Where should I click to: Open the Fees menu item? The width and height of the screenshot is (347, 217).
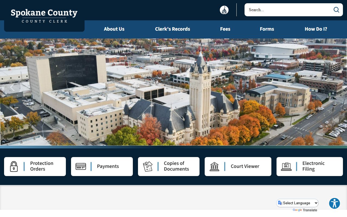point(225,29)
